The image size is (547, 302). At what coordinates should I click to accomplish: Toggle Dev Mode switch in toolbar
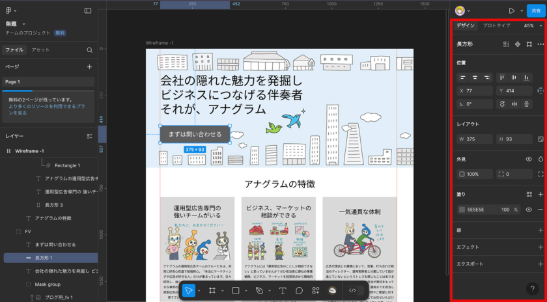[x=352, y=290]
